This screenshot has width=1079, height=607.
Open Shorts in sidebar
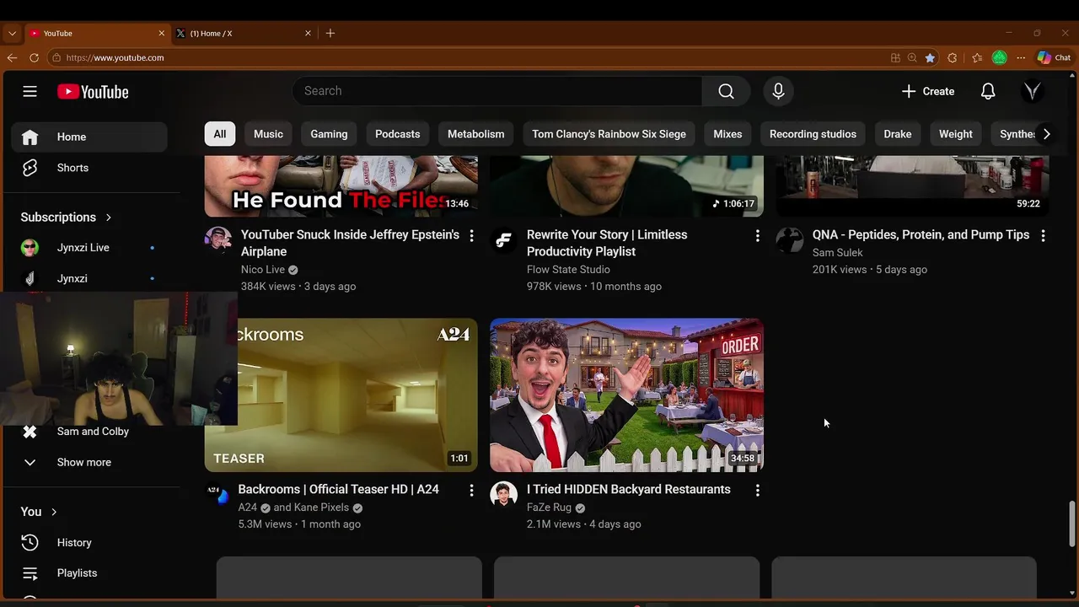tap(89, 168)
